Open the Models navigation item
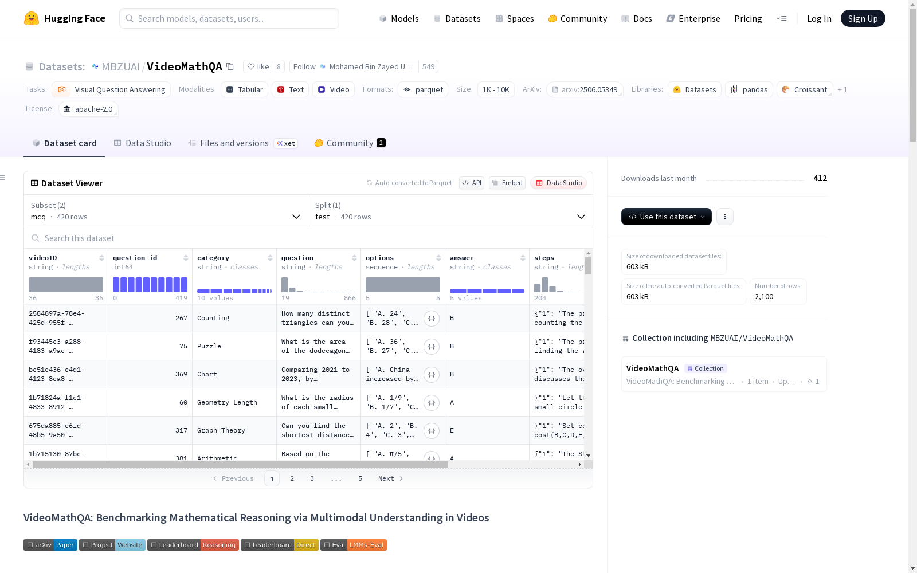This screenshot has height=573, width=917. 399,18
